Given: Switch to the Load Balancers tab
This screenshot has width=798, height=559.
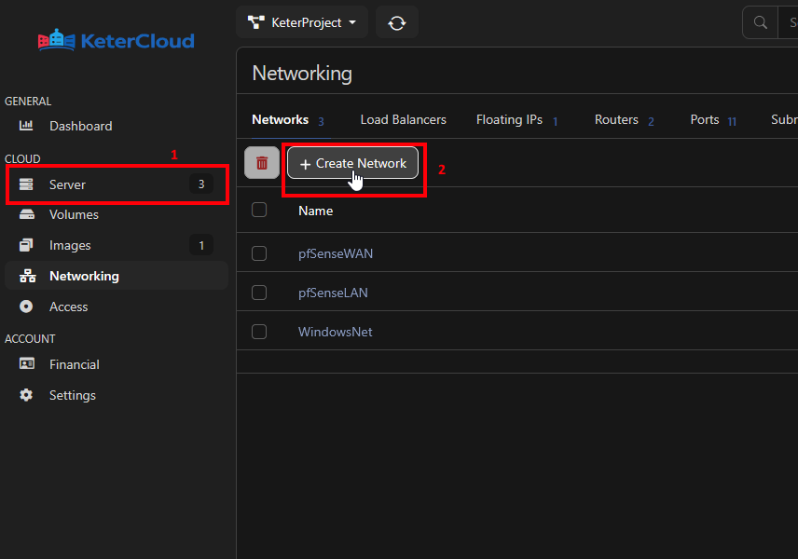Looking at the screenshot, I should 403,119.
